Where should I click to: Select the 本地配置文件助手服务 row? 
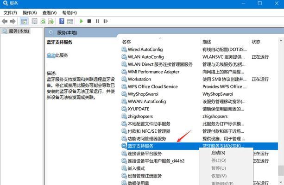click(x=199, y=123)
